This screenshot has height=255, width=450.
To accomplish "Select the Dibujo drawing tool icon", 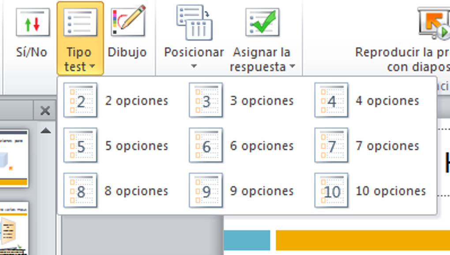I will [128, 20].
